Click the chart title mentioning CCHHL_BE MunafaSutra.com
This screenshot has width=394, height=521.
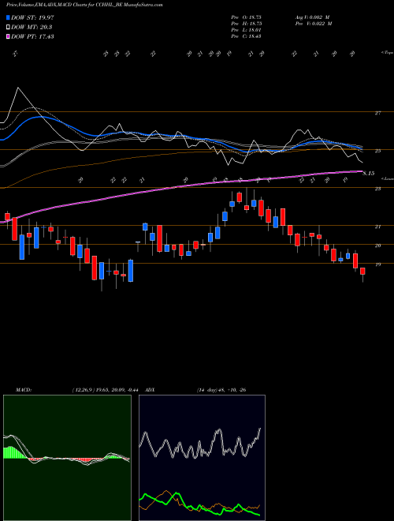click(84, 6)
